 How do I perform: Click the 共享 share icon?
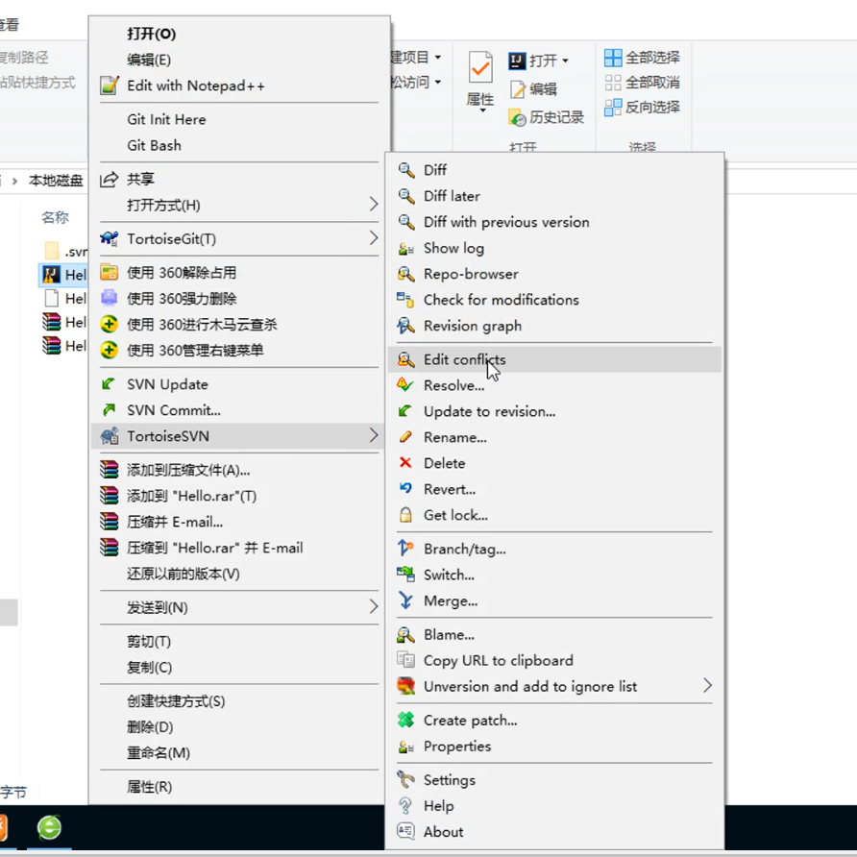point(109,179)
